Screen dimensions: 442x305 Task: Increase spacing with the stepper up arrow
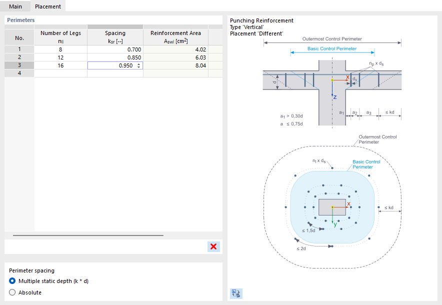138,64
